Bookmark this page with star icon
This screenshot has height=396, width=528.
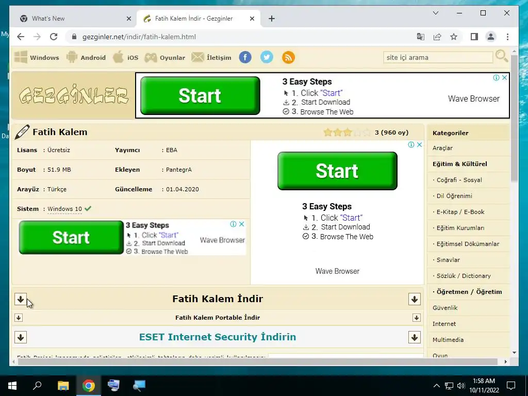tap(454, 37)
